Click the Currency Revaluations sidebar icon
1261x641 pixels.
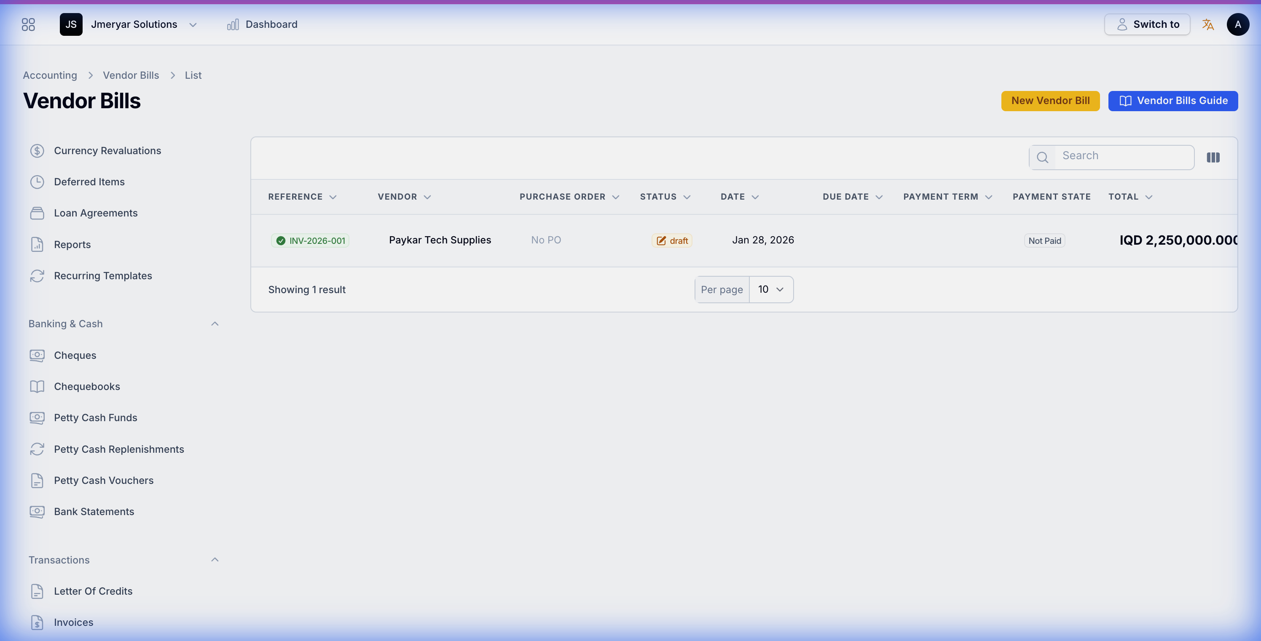(x=38, y=151)
